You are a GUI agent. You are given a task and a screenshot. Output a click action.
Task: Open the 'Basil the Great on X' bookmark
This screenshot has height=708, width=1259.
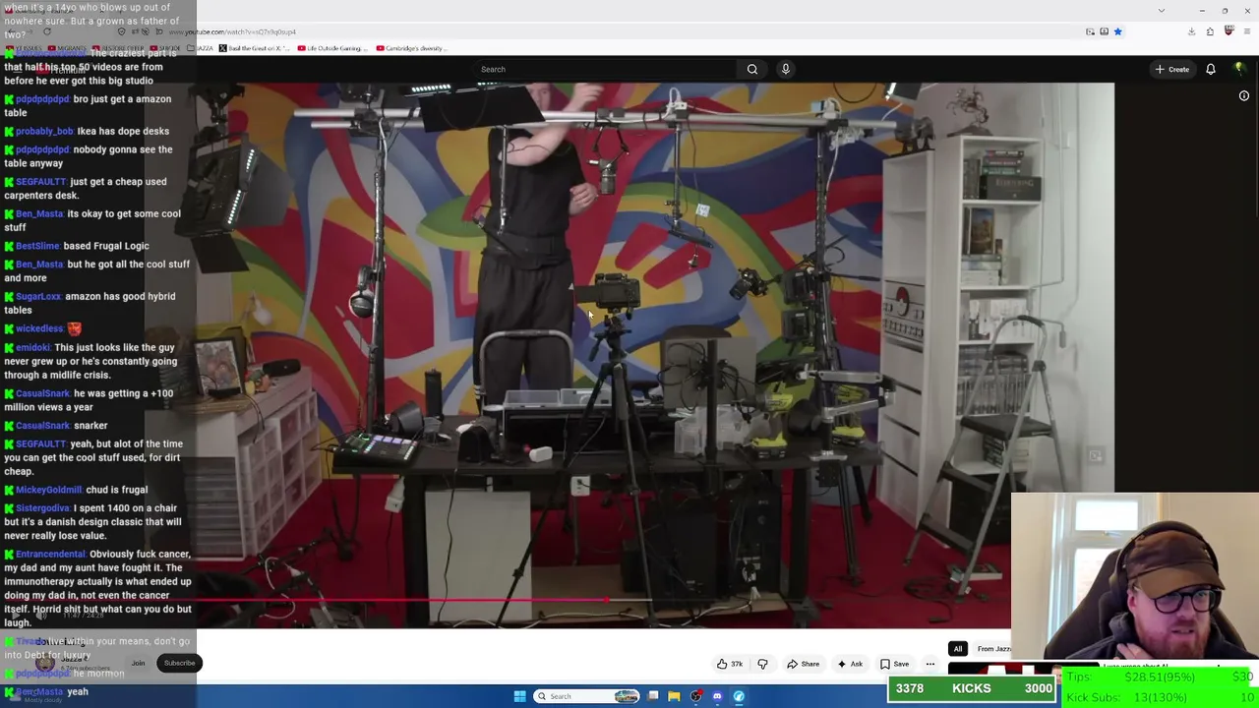(x=253, y=48)
